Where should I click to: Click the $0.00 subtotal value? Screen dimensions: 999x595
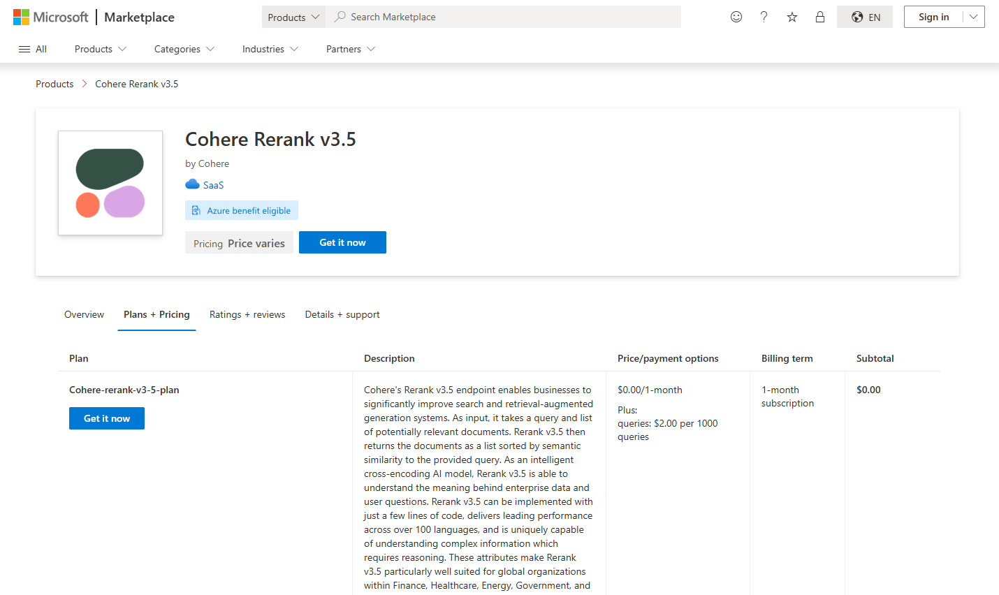pos(868,390)
